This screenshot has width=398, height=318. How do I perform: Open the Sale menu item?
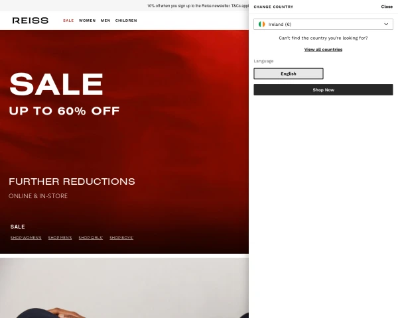(x=68, y=21)
